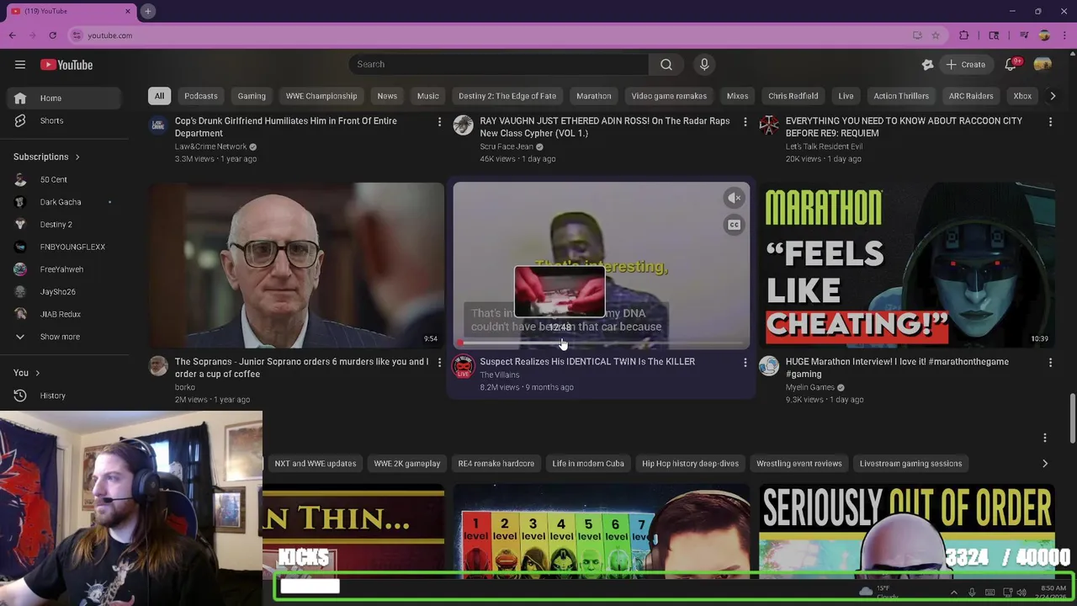The width and height of the screenshot is (1077, 606).
Task: Open the Create button menu
Action: (965, 65)
